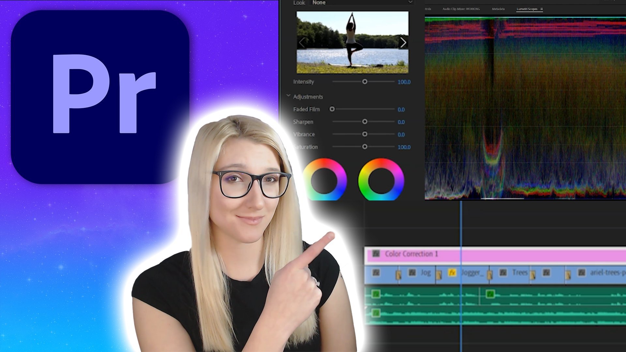Open the Audio Clip Mixer: WORKING tab
Viewport: 626px width, 352px height.
pyautogui.click(x=461, y=9)
